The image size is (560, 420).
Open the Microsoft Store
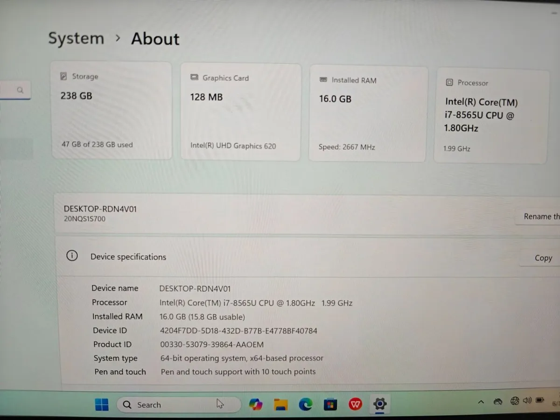coord(330,404)
